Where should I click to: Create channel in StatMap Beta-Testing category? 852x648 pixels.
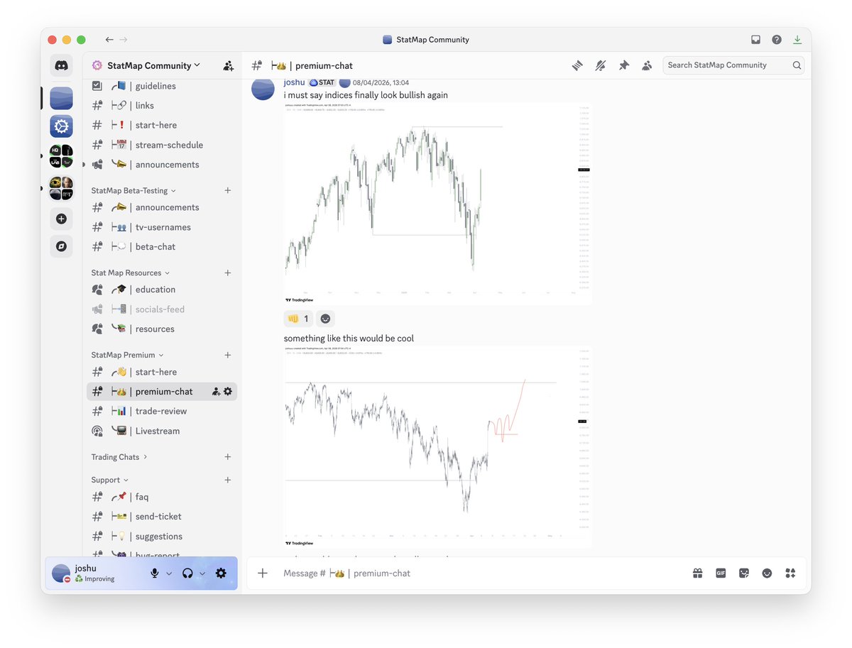[x=228, y=190]
